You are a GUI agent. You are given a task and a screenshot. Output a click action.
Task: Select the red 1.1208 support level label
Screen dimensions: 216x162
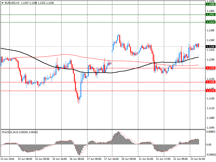(x=210, y=82)
